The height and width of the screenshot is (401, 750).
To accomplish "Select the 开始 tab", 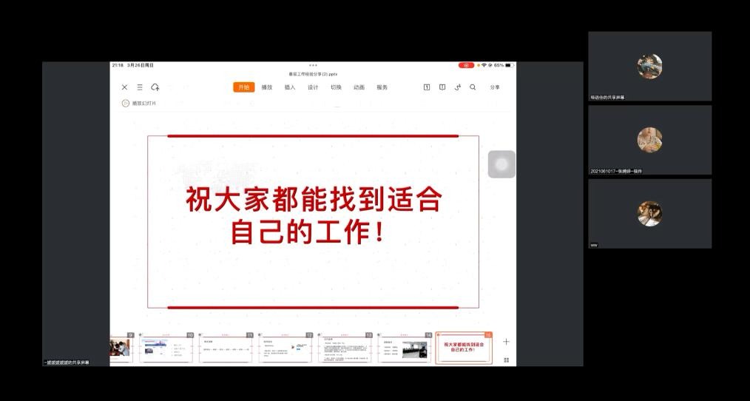I will 244,87.
